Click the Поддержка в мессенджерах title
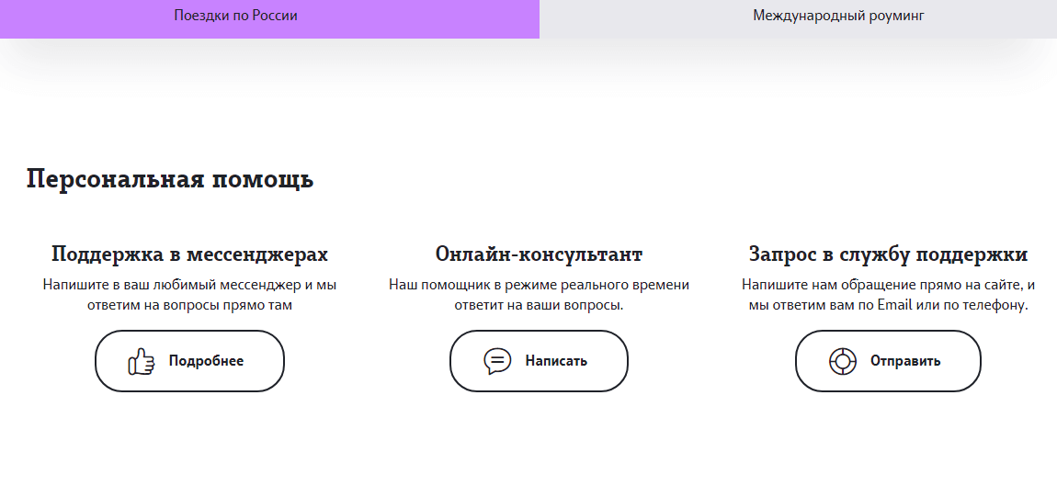The width and height of the screenshot is (1057, 497). 189,254
